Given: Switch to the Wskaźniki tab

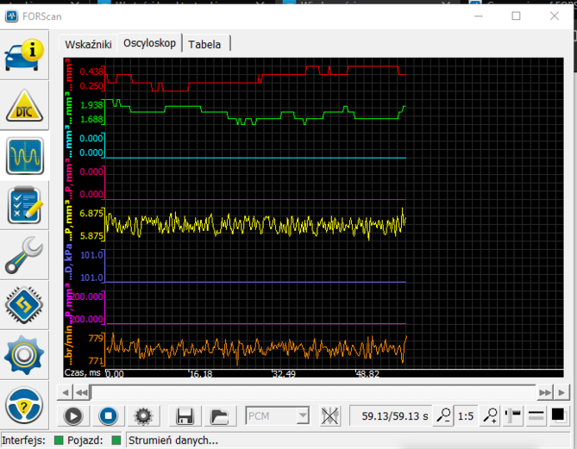Looking at the screenshot, I should pos(88,45).
